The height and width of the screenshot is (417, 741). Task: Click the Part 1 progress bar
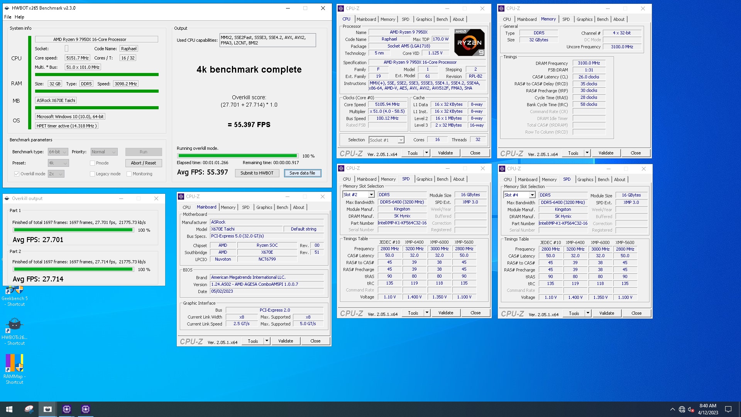(x=73, y=230)
